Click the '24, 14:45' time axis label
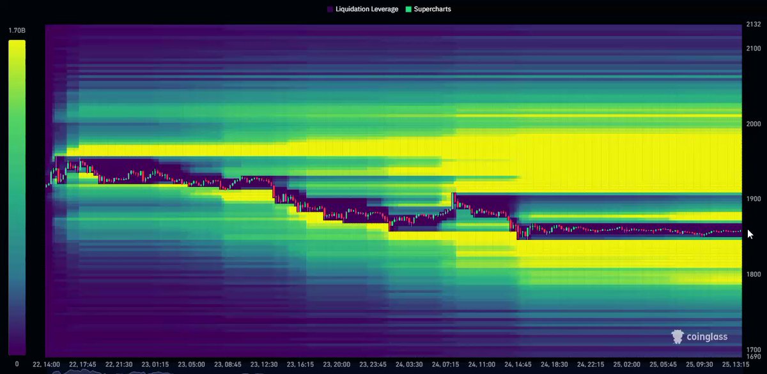This screenshot has width=767, height=374. coord(519,364)
